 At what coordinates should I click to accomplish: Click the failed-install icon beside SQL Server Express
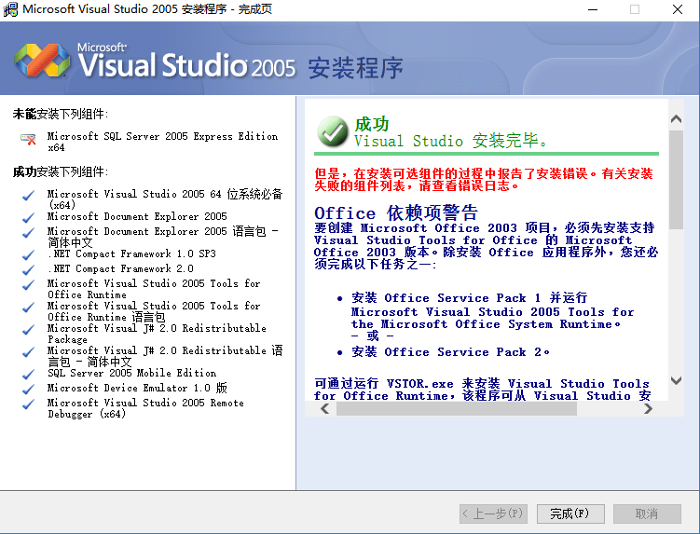[x=29, y=139]
